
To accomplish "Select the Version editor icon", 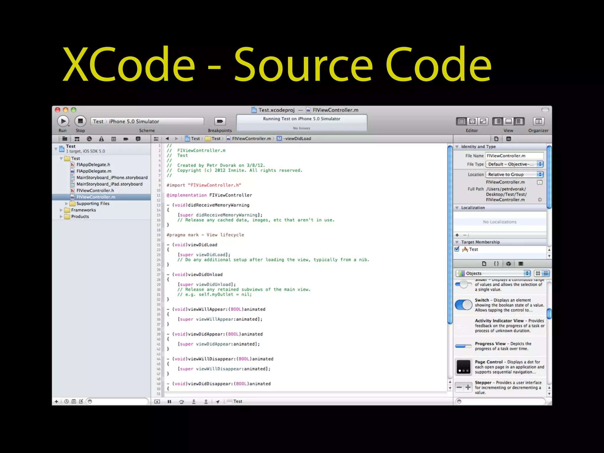I will [483, 121].
